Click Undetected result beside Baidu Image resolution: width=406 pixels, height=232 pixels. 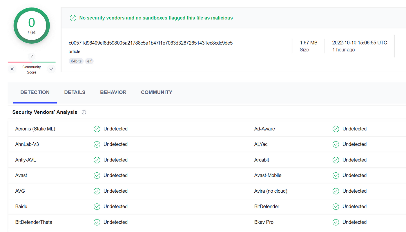click(115, 207)
